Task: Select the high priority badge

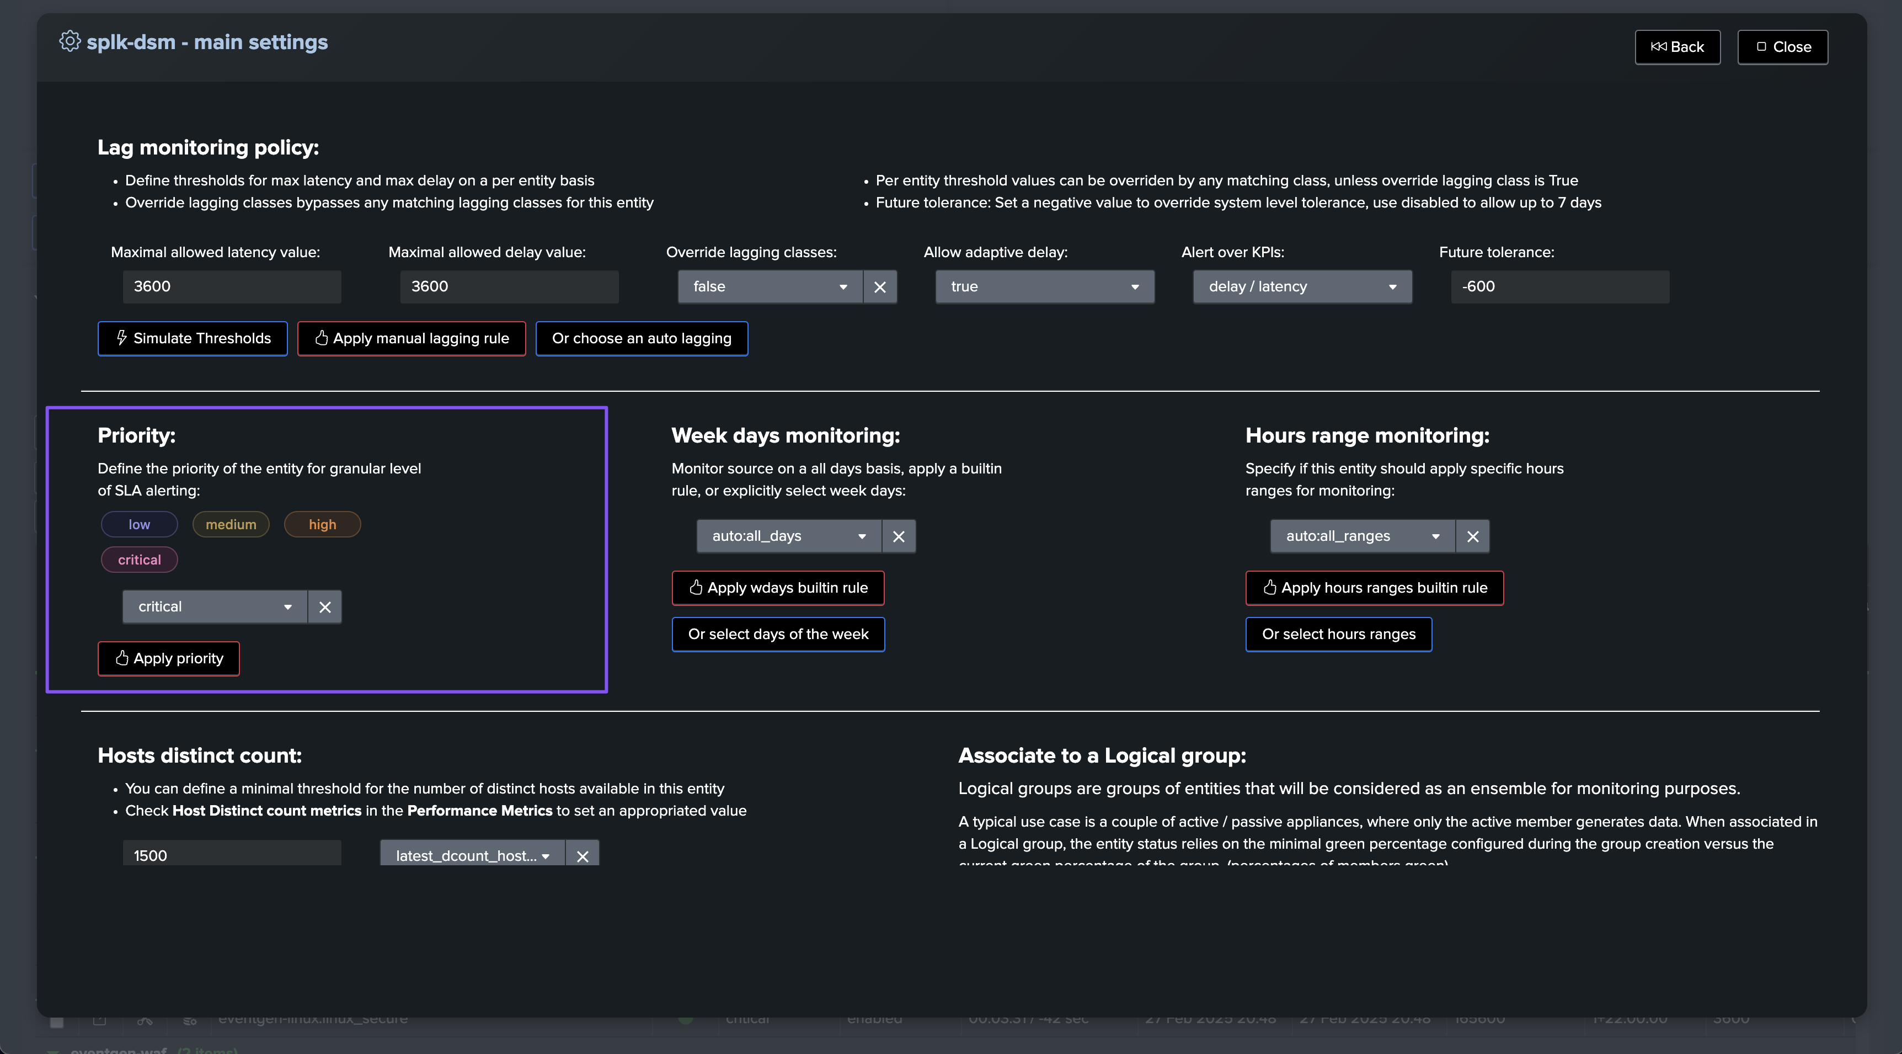Action: (x=322, y=524)
